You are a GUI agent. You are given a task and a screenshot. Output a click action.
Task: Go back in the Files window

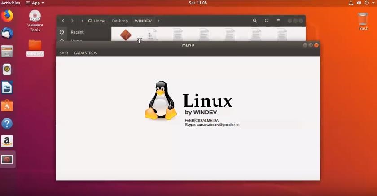[63, 21]
